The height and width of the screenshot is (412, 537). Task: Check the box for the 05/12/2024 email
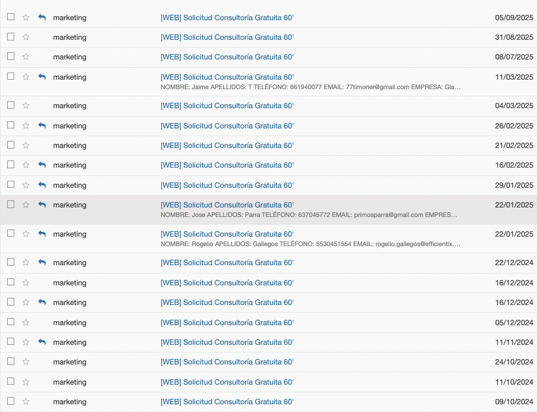tap(11, 322)
